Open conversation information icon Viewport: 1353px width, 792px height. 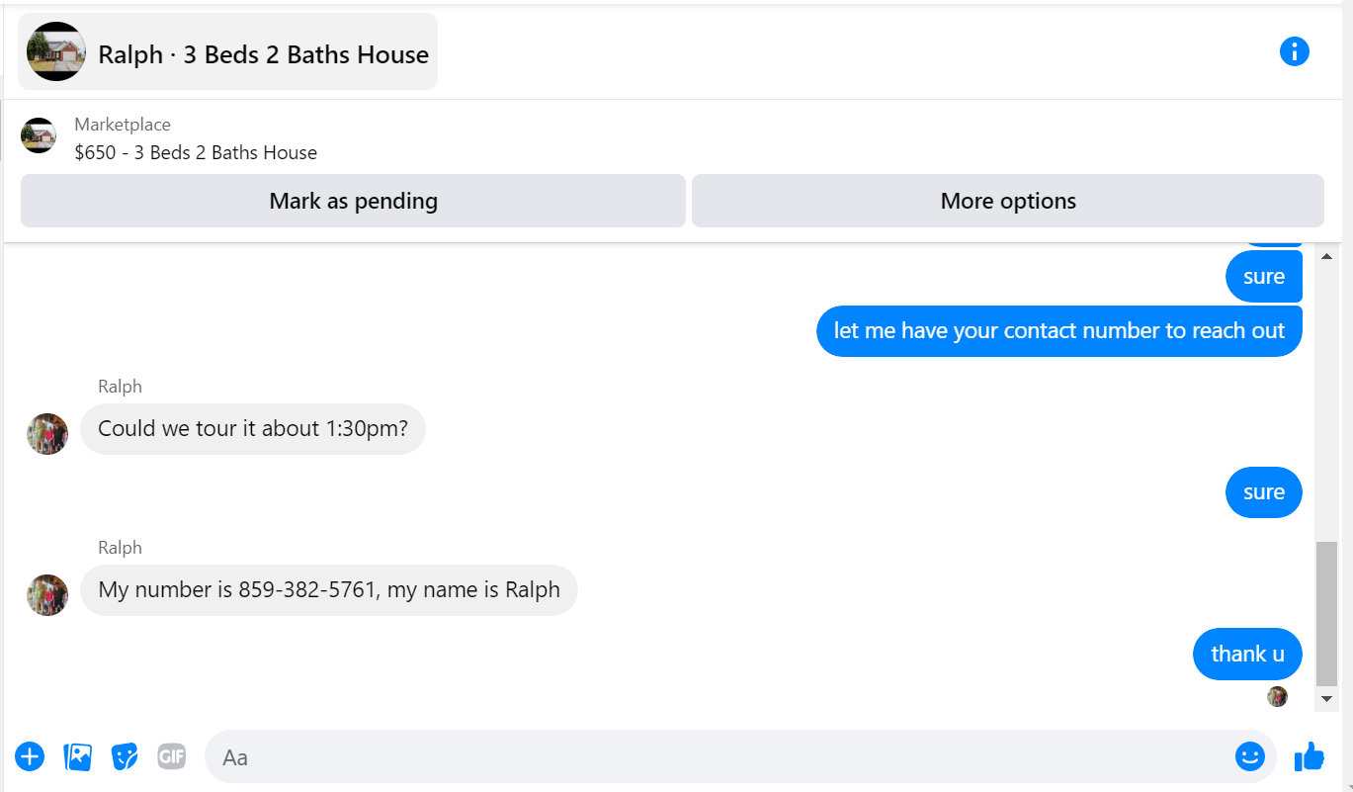pyautogui.click(x=1294, y=51)
